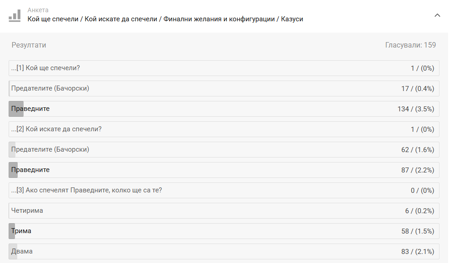Screen dimensions: 449x263
Task: Click the 'Резултати' heading
Action: [x=29, y=45]
